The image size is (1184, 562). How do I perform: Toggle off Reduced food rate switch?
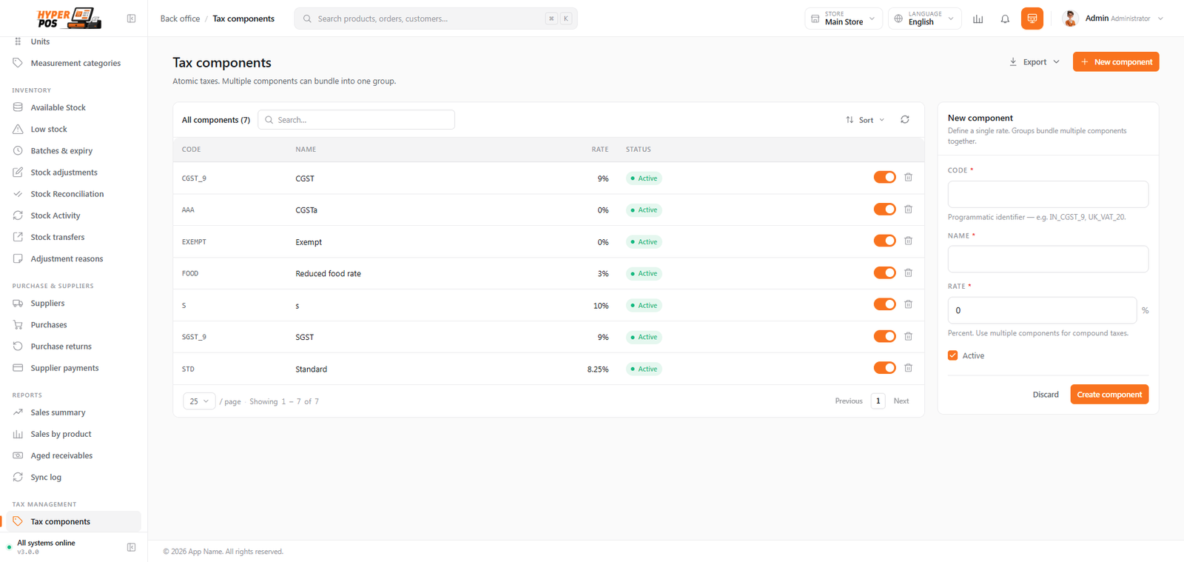(884, 272)
